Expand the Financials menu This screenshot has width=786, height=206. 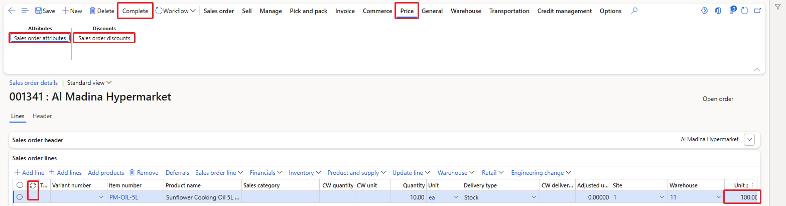tap(266, 173)
